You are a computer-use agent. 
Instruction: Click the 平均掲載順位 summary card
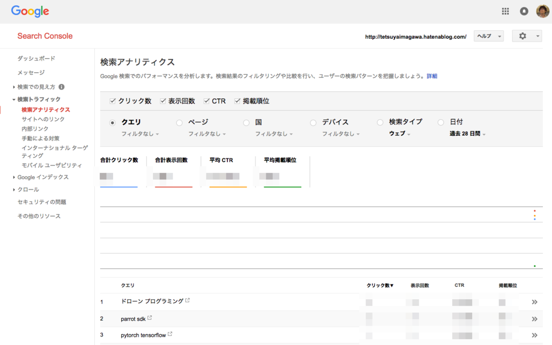tap(282, 172)
